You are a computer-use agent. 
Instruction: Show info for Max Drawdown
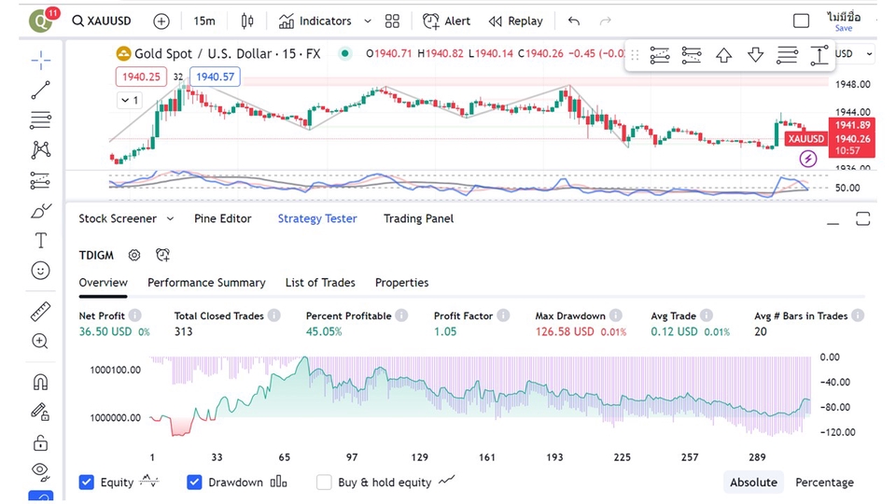tap(615, 315)
